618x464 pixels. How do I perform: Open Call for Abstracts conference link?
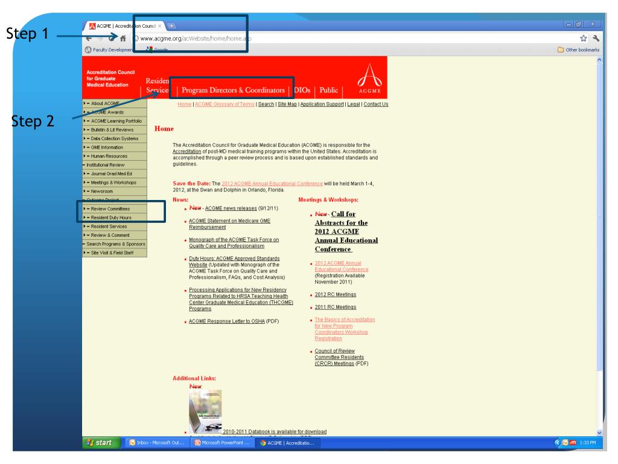[346, 231]
